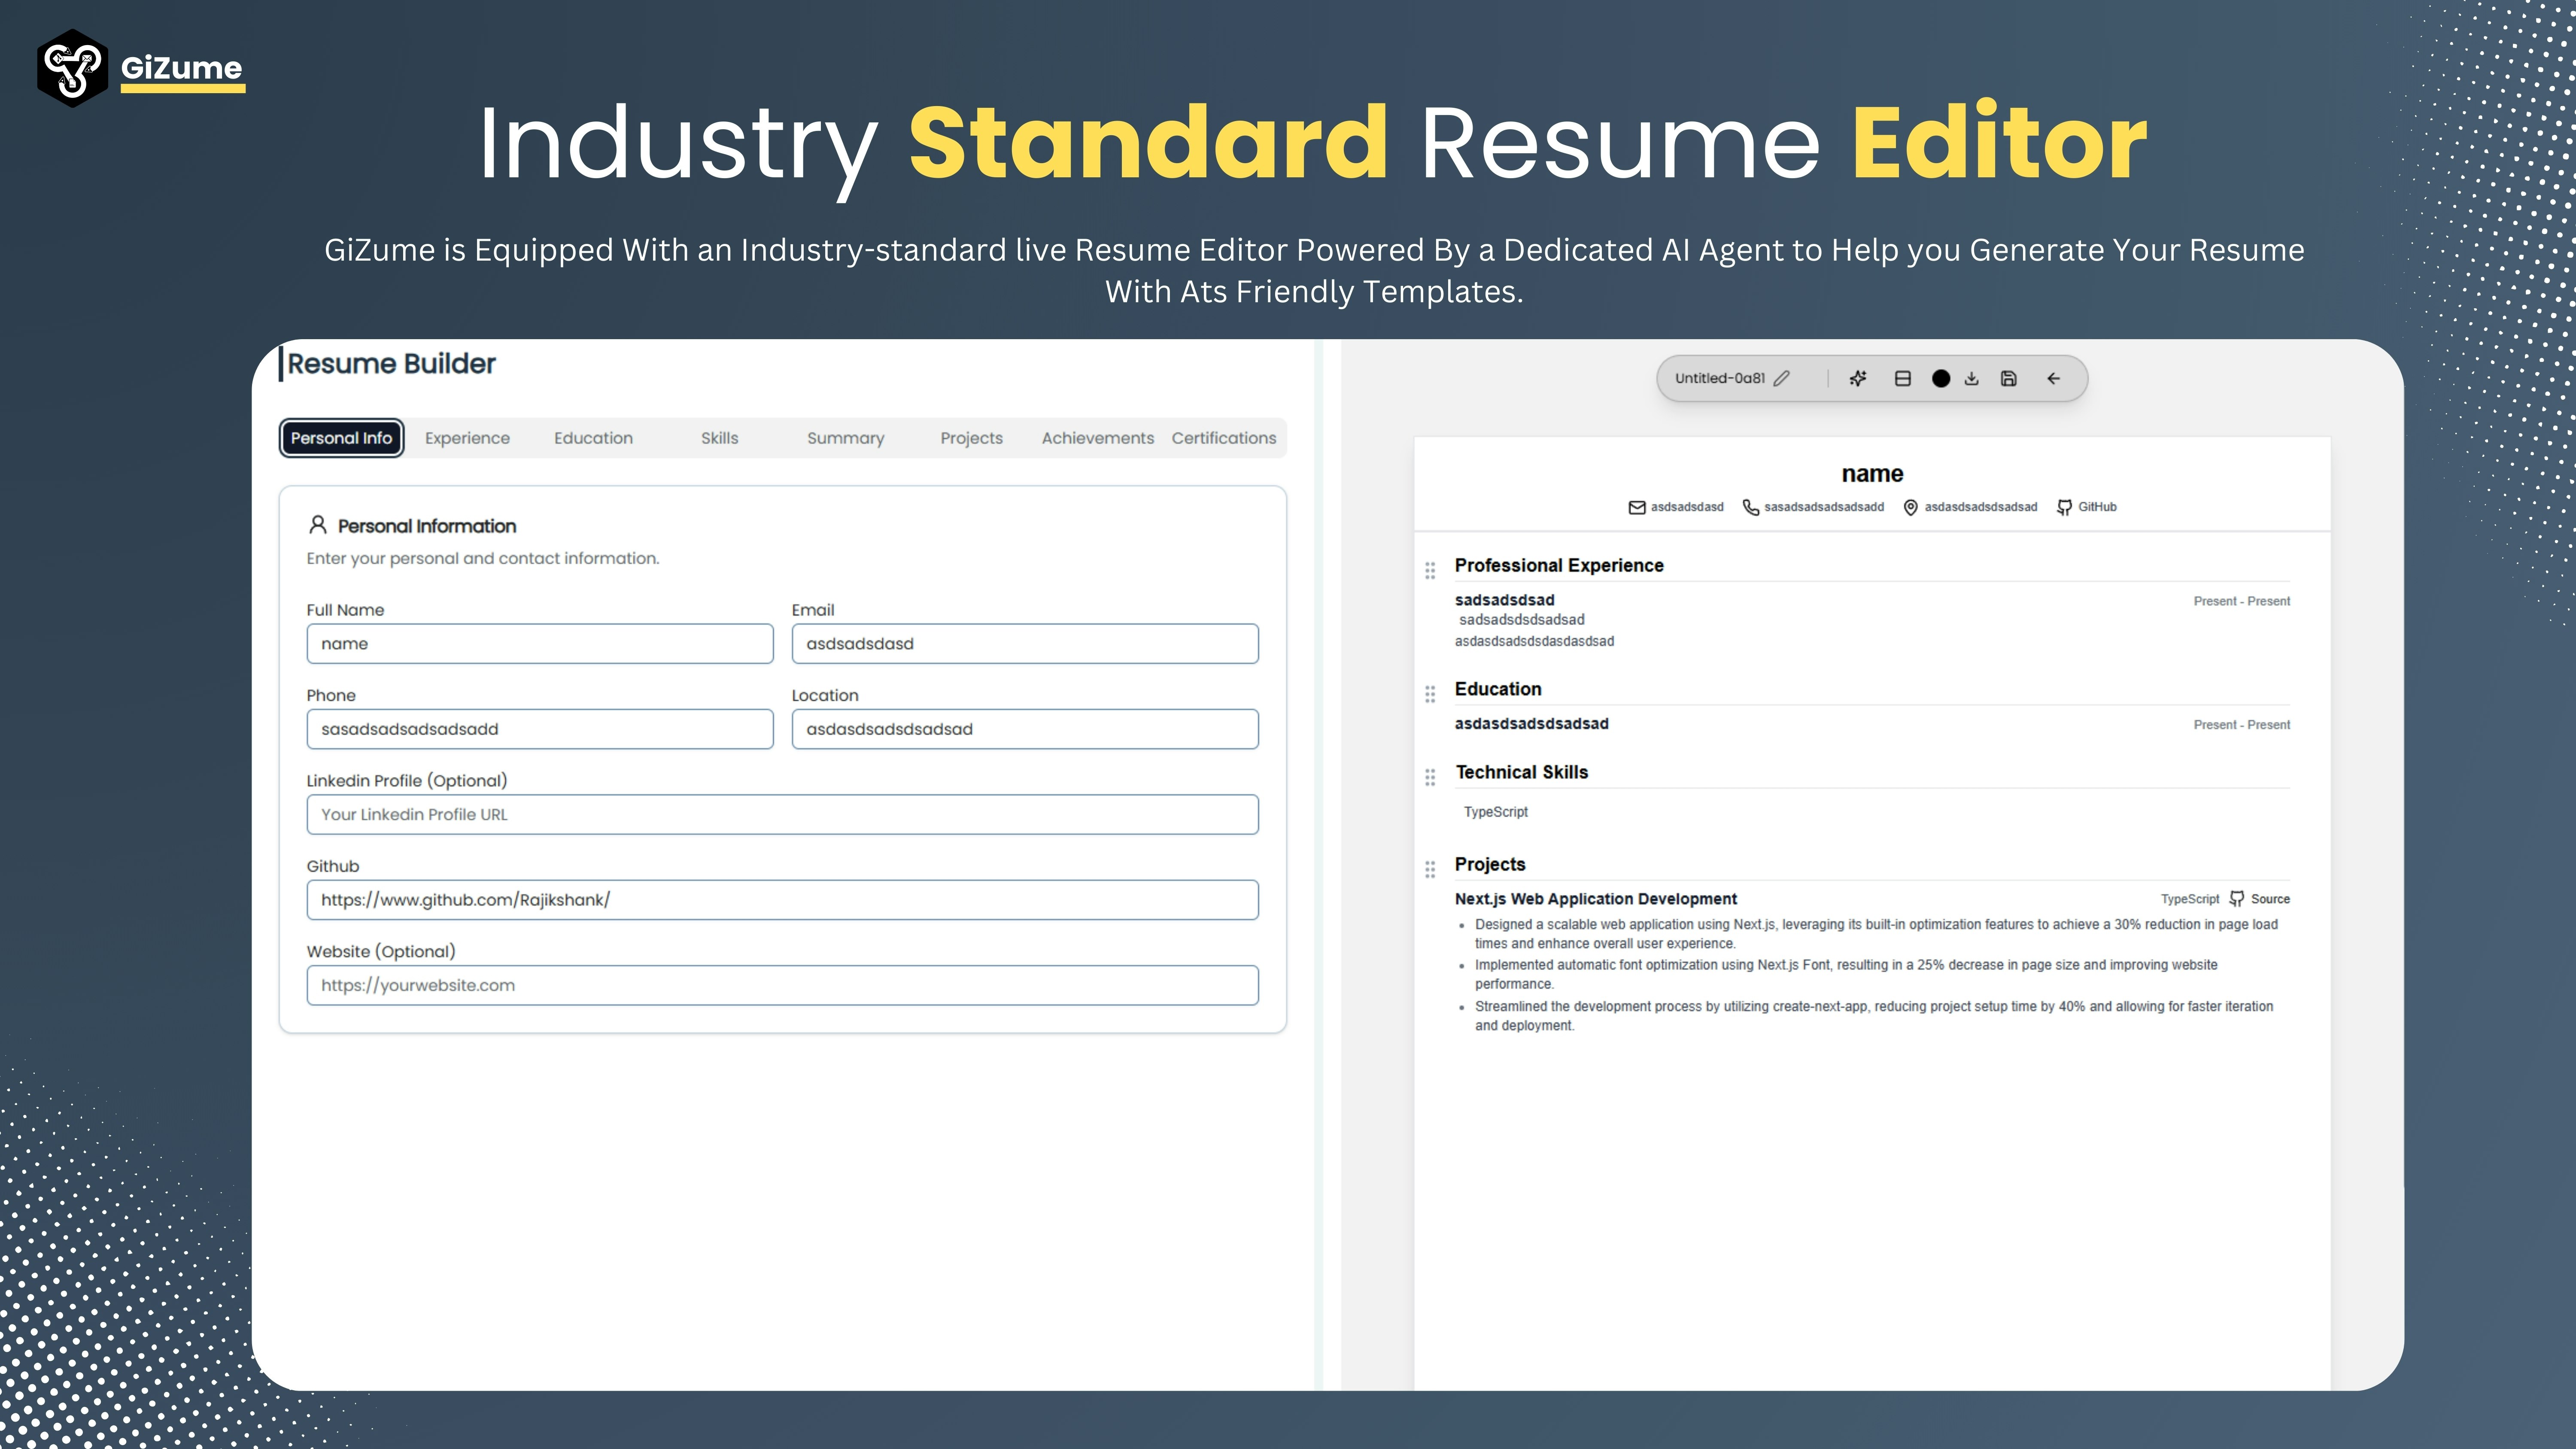Click the Github URL input field

(x=782, y=900)
